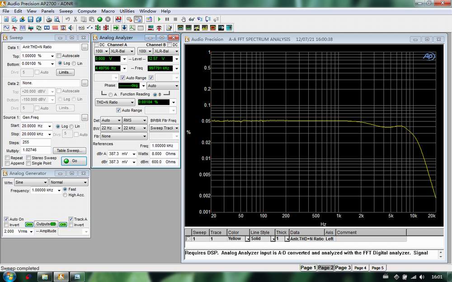Click the Save Test floppy icon
This screenshot has height=282, width=452.
click(x=31, y=19)
